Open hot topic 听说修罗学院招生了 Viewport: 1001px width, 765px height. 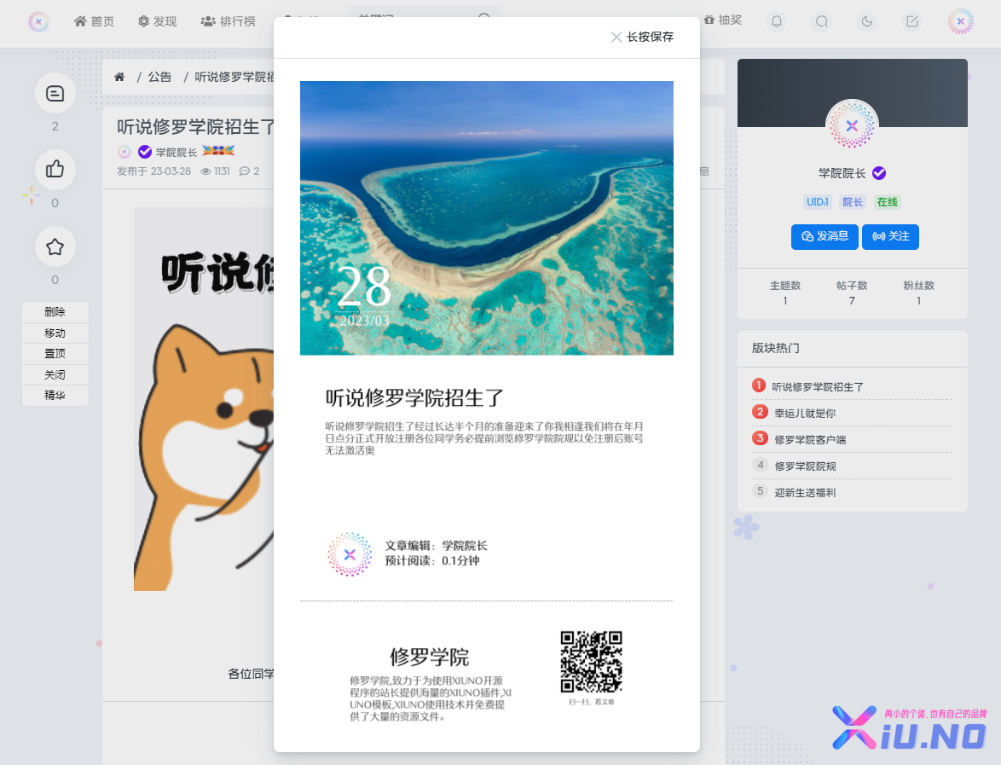pos(817,387)
